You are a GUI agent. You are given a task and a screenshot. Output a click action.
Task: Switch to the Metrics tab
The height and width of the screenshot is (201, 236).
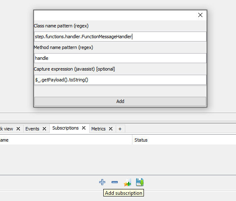pyautogui.click(x=98, y=129)
